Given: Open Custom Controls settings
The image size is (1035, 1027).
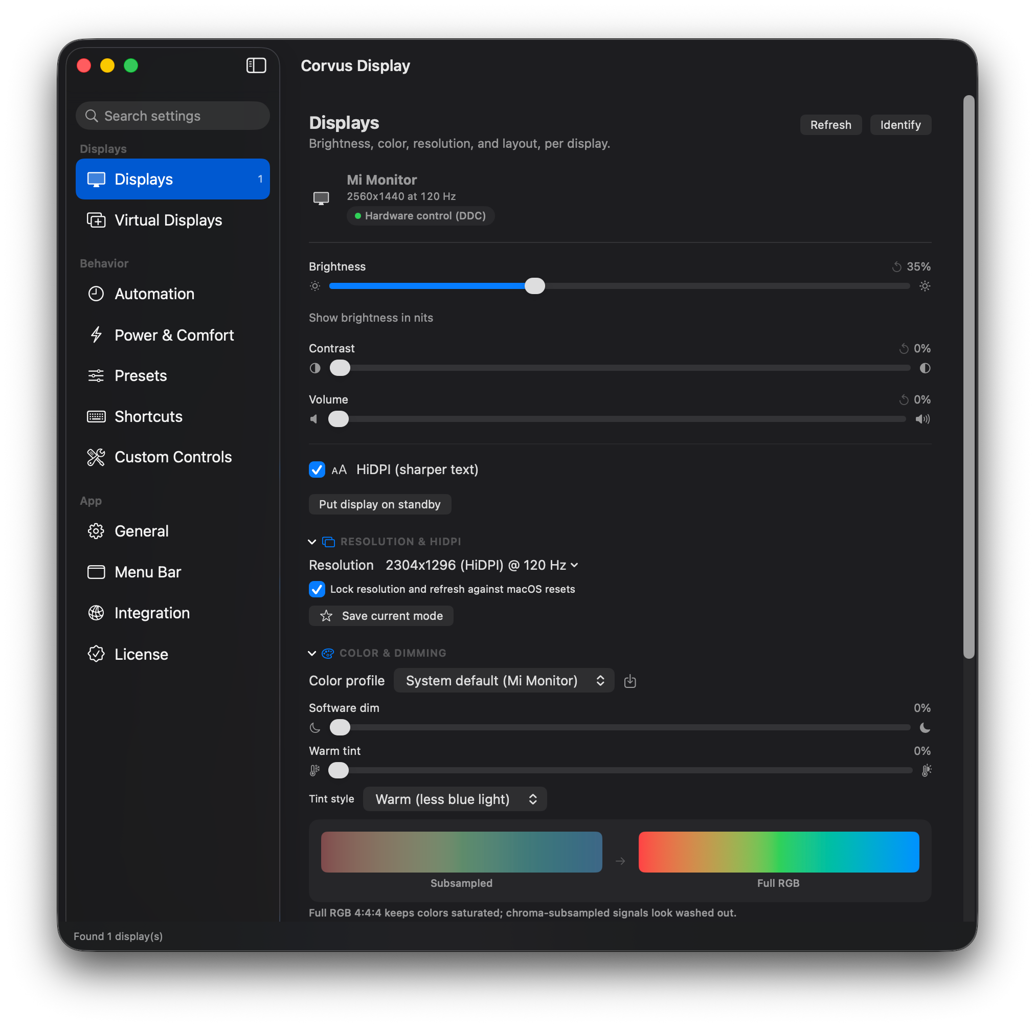Looking at the screenshot, I should [x=172, y=458].
